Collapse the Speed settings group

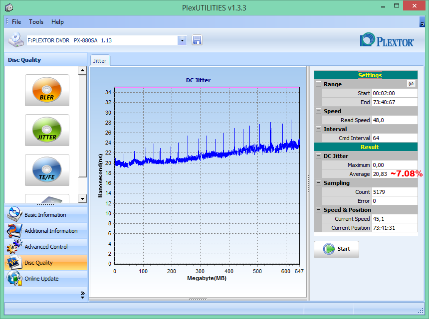pyautogui.click(x=318, y=111)
